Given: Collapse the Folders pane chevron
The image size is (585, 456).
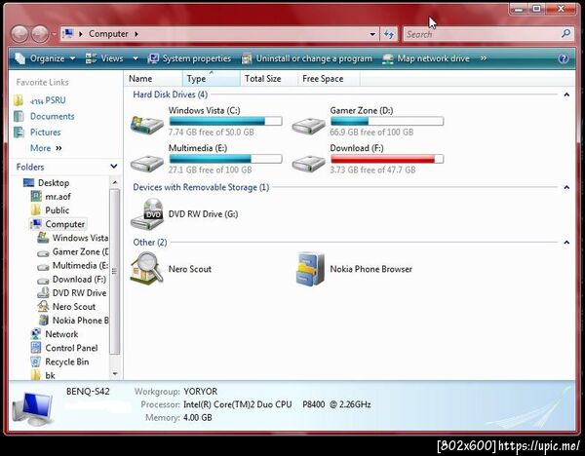Looking at the screenshot, I should click(x=114, y=167).
